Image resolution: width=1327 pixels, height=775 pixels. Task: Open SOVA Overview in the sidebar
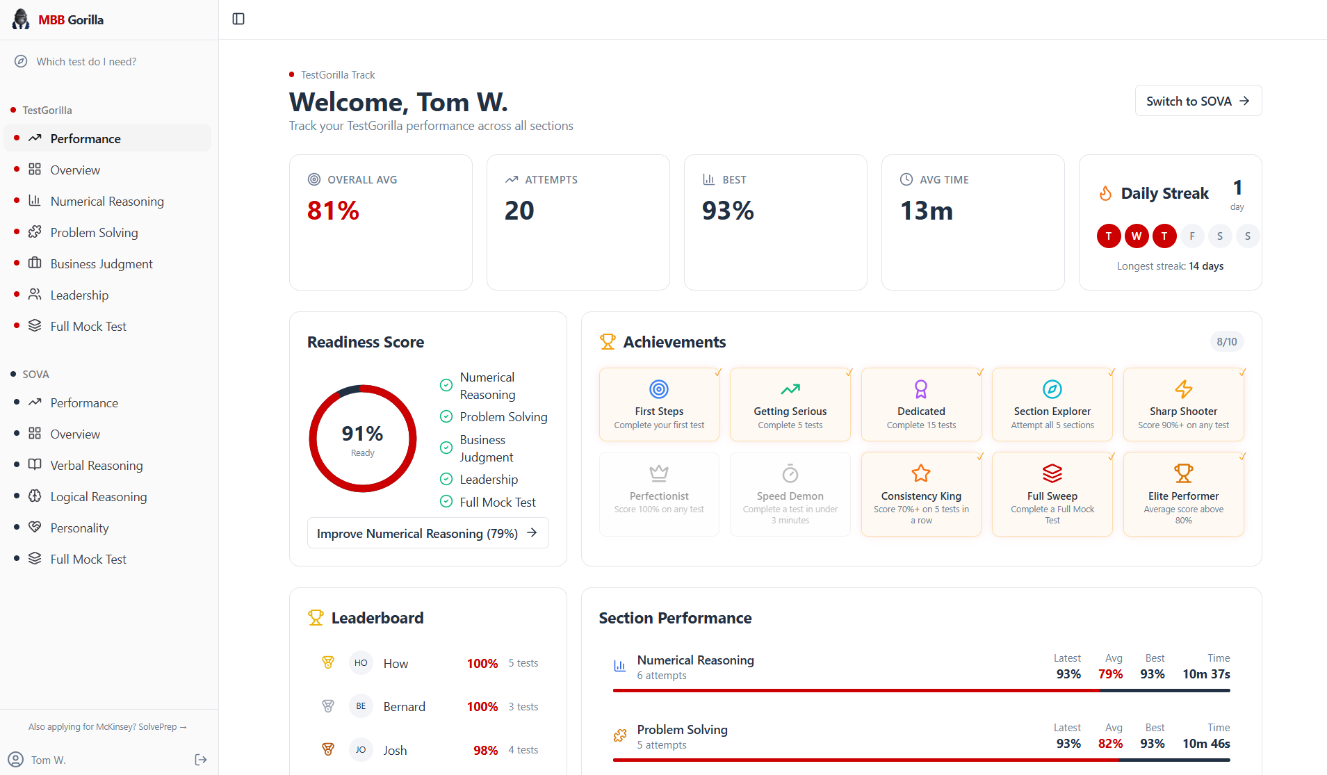tap(108, 434)
